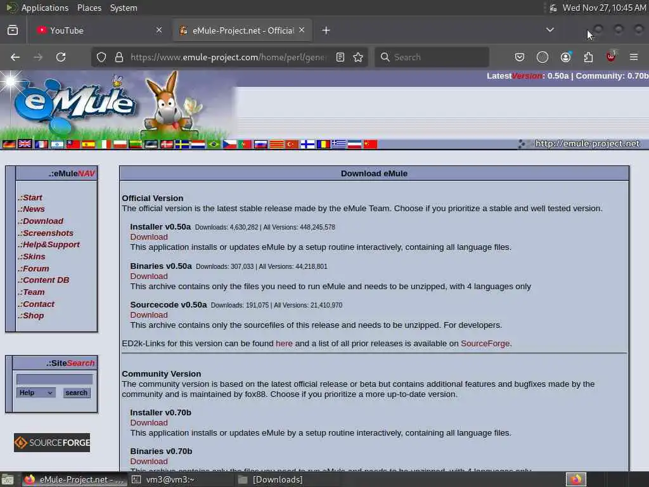
Task: Show site security shield information
Action: pos(101,57)
